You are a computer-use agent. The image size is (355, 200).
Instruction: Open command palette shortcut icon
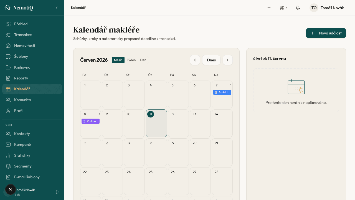coord(283,8)
